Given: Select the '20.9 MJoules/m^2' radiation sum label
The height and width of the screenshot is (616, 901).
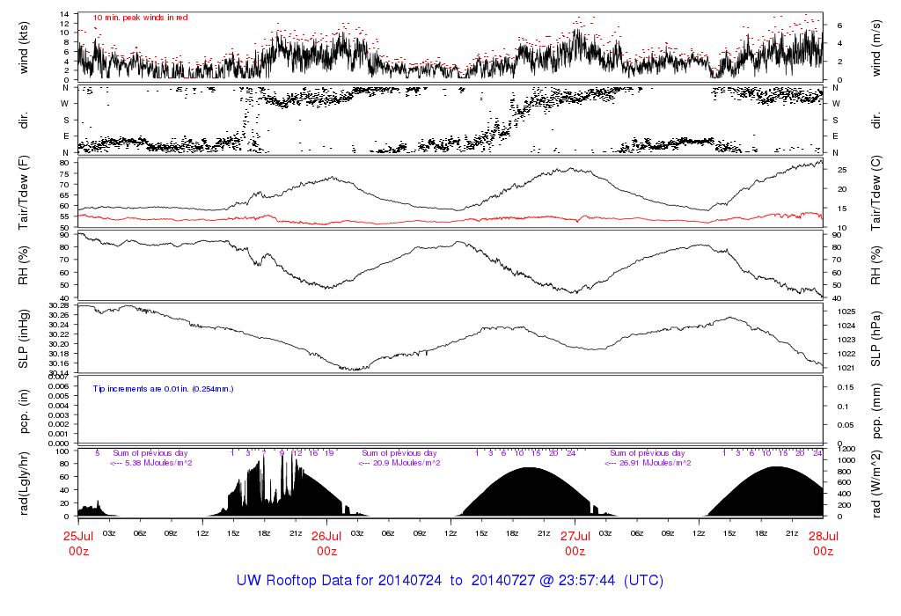Looking at the screenshot, I should (400, 462).
